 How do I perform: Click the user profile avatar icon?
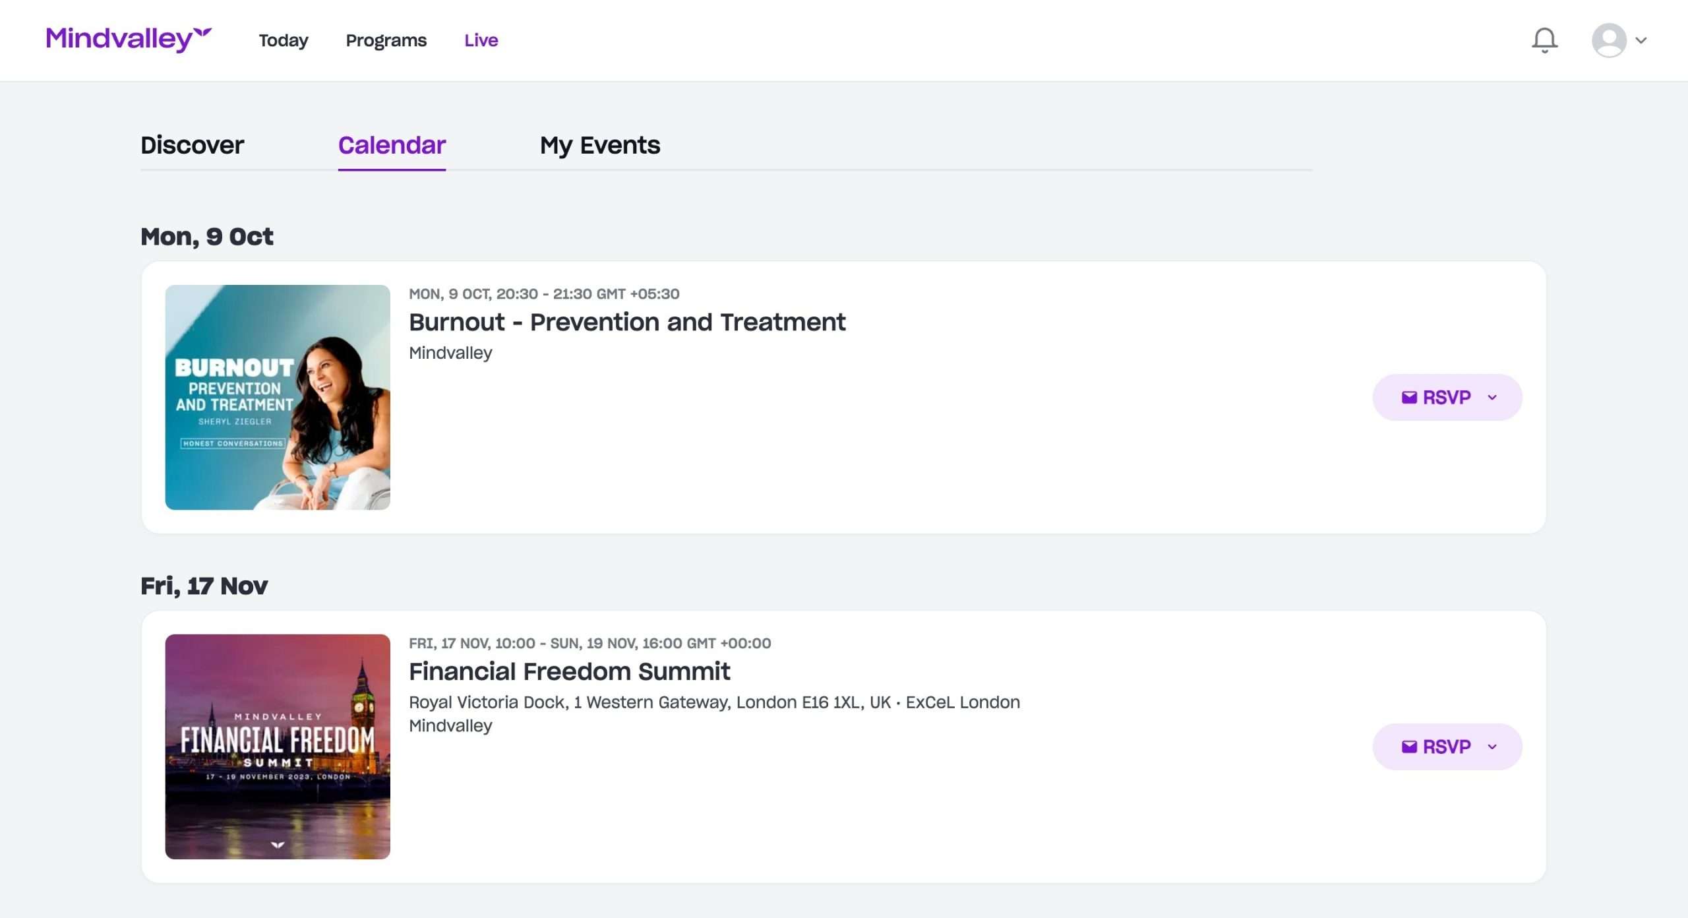click(1609, 40)
